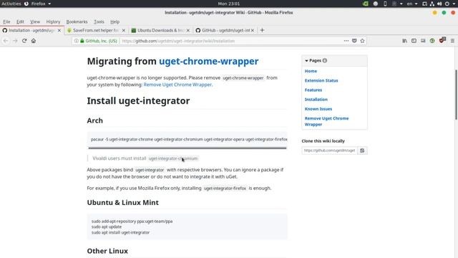Viewport: 458px width, 258px height.
Task: Open Activities overview
Action: [x=11, y=4]
